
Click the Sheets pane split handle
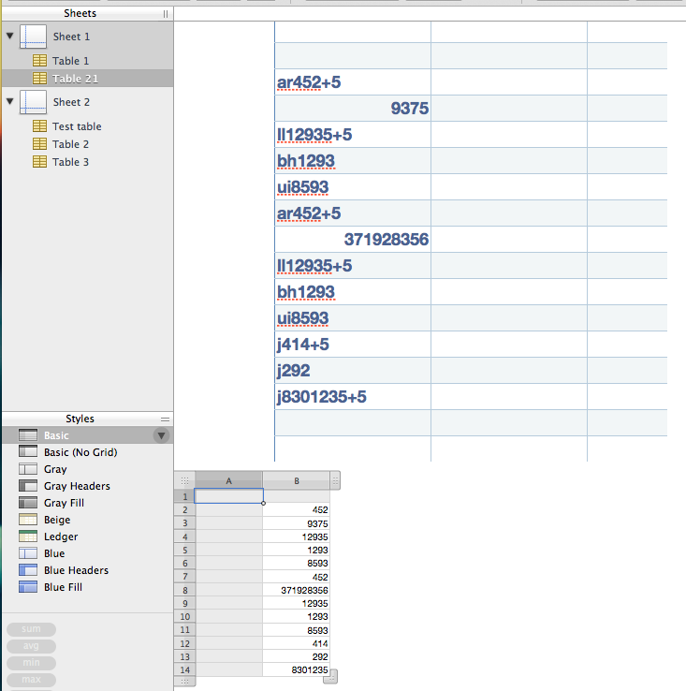[166, 14]
